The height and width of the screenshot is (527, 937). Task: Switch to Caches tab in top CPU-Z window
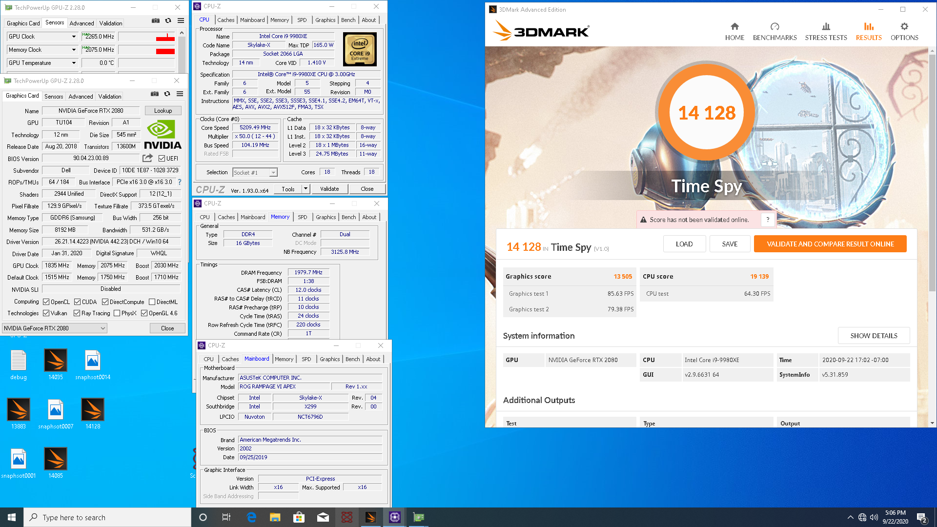(225, 20)
